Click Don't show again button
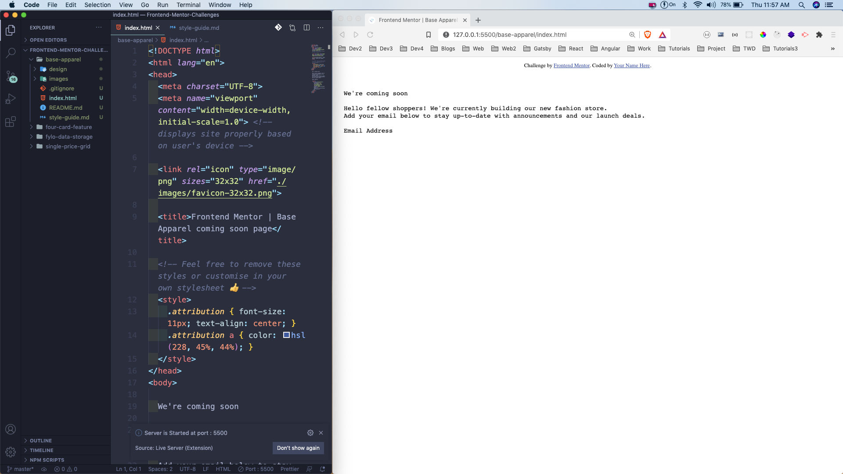Image resolution: width=843 pixels, height=474 pixels. click(x=298, y=448)
